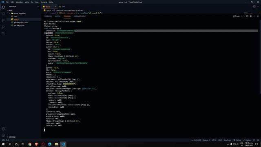Viewport: 261px width, 147px height.
Task: Split the terminal pane
Action: point(247,16)
